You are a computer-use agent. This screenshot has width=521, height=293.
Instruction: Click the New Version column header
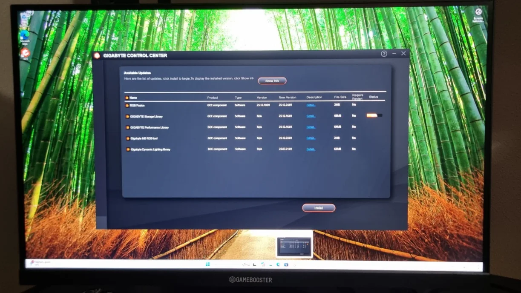(288, 98)
